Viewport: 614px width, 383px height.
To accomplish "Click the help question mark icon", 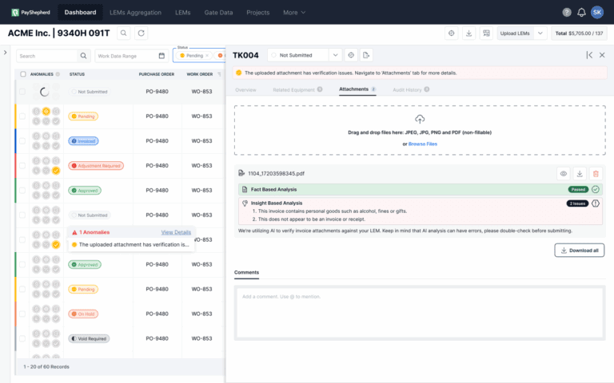I will click(567, 12).
